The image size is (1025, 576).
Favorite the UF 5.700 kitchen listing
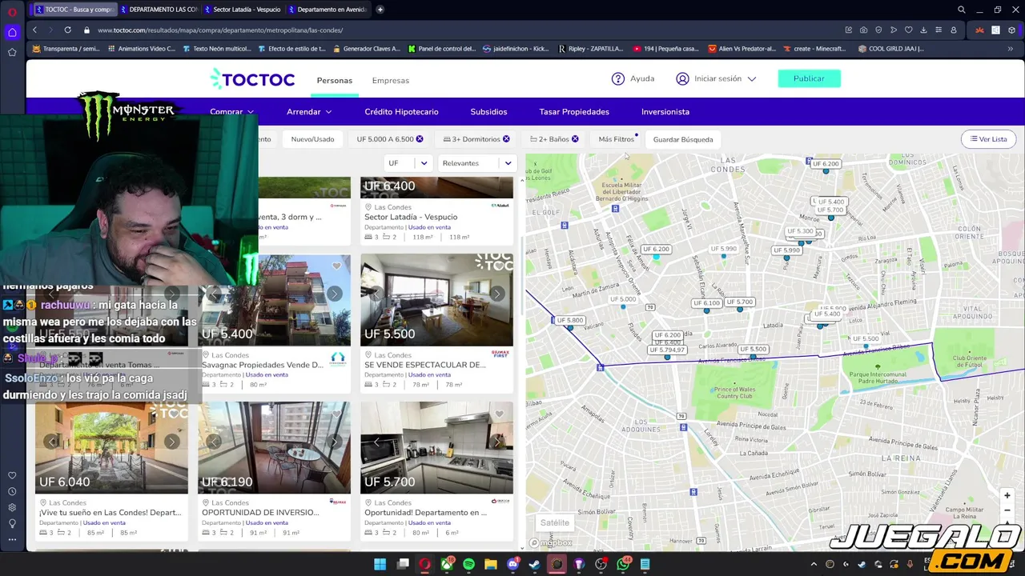pos(499,414)
